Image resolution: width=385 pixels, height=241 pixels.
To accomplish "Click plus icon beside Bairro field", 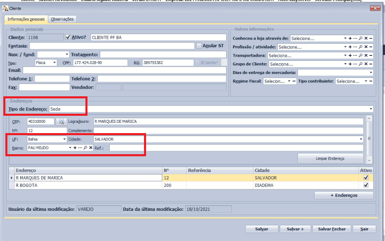I will [75, 148].
